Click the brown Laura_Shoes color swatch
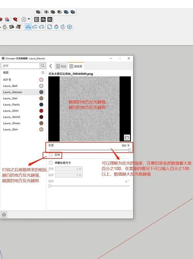This screenshot has width=193, height=259. pyautogui.click(x=41, y=123)
